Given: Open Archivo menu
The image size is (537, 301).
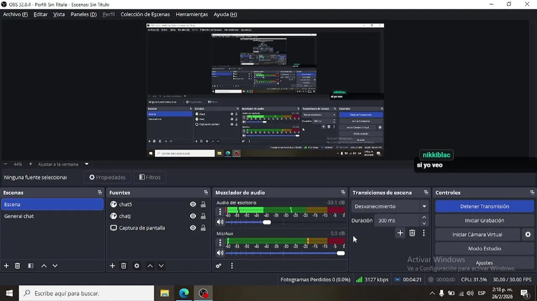Looking at the screenshot, I should (15, 14).
